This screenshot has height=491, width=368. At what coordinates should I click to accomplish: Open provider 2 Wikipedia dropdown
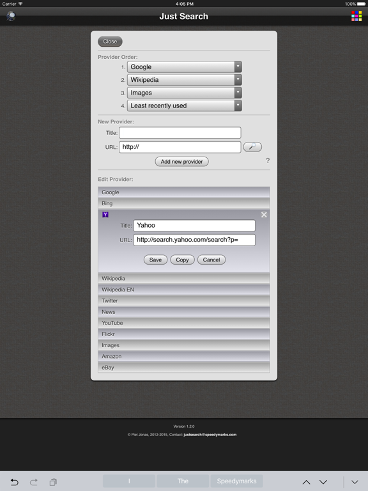(184, 80)
